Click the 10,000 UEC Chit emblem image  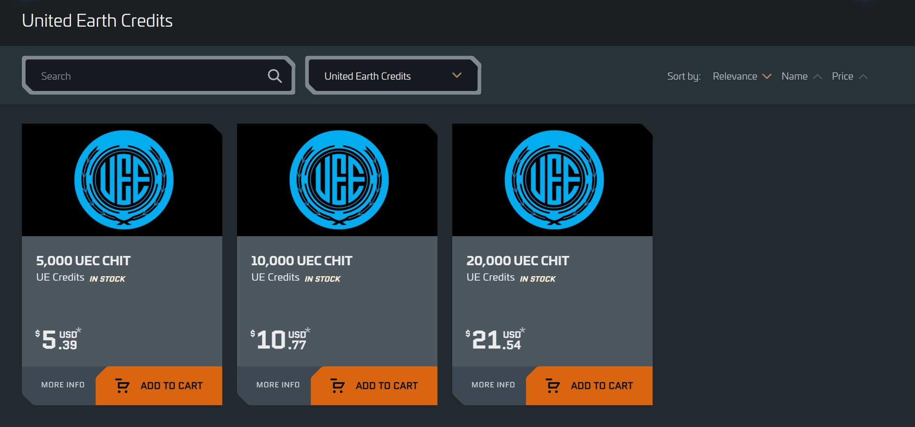(339, 180)
